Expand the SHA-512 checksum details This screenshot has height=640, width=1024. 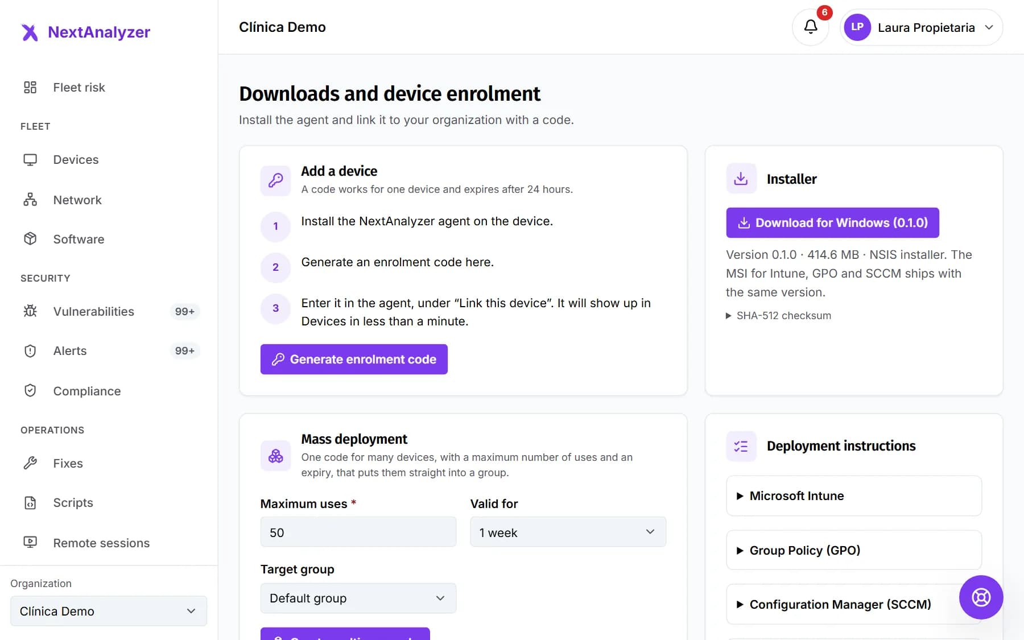tap(778, 316)
